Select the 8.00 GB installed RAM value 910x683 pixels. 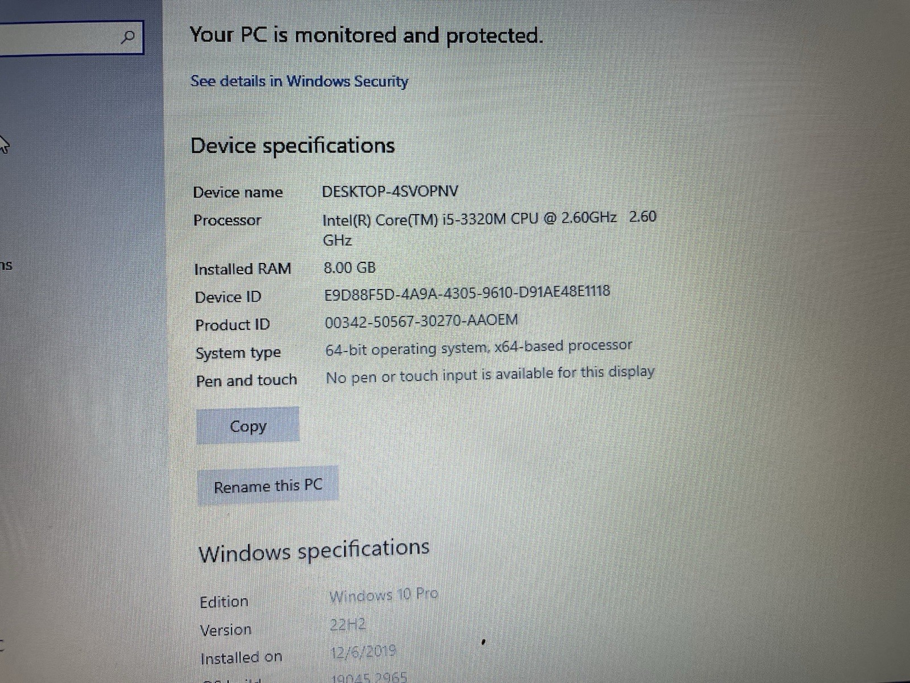349,268
